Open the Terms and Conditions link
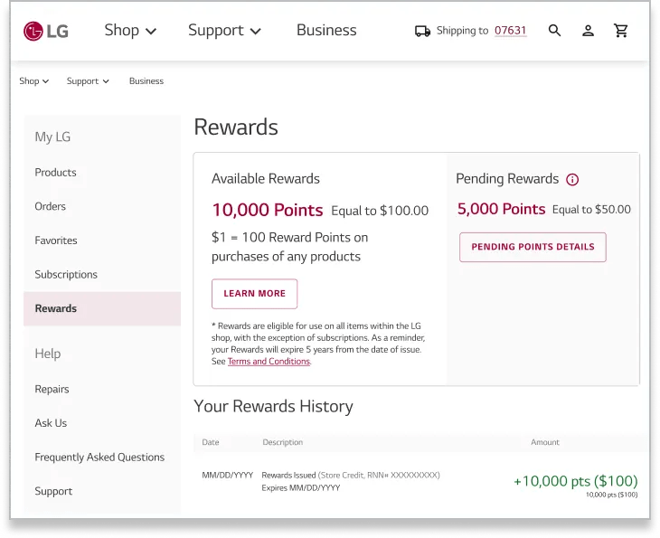This screenshot has width=660, height=538. coord(269,361)
